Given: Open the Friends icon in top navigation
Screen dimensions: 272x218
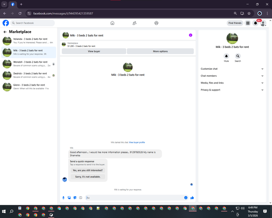Looking at the screenshot, I should [134, 23].
